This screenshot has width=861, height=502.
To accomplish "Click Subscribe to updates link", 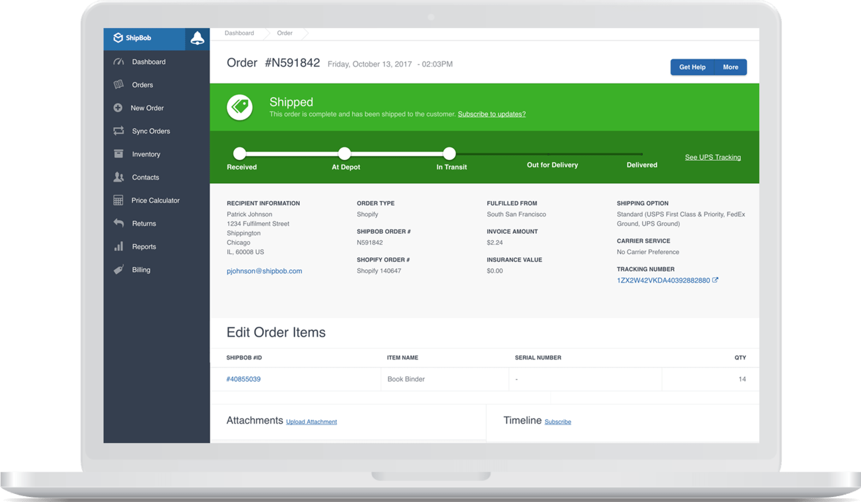I will click(492, 114).
